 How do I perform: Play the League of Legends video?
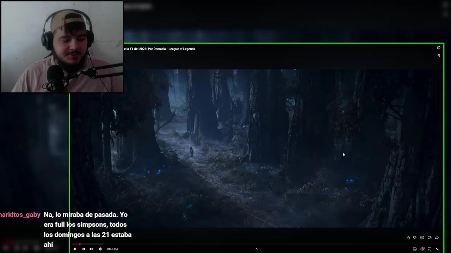pos(75,249)
